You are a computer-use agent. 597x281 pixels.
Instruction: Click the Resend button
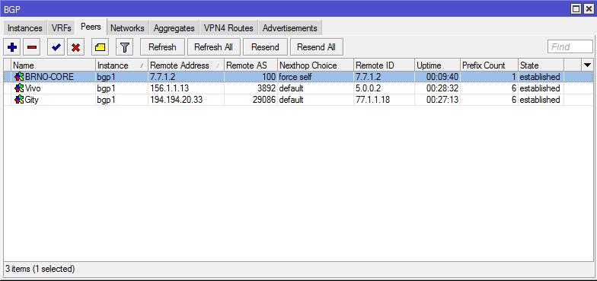[x=265, y=47]
